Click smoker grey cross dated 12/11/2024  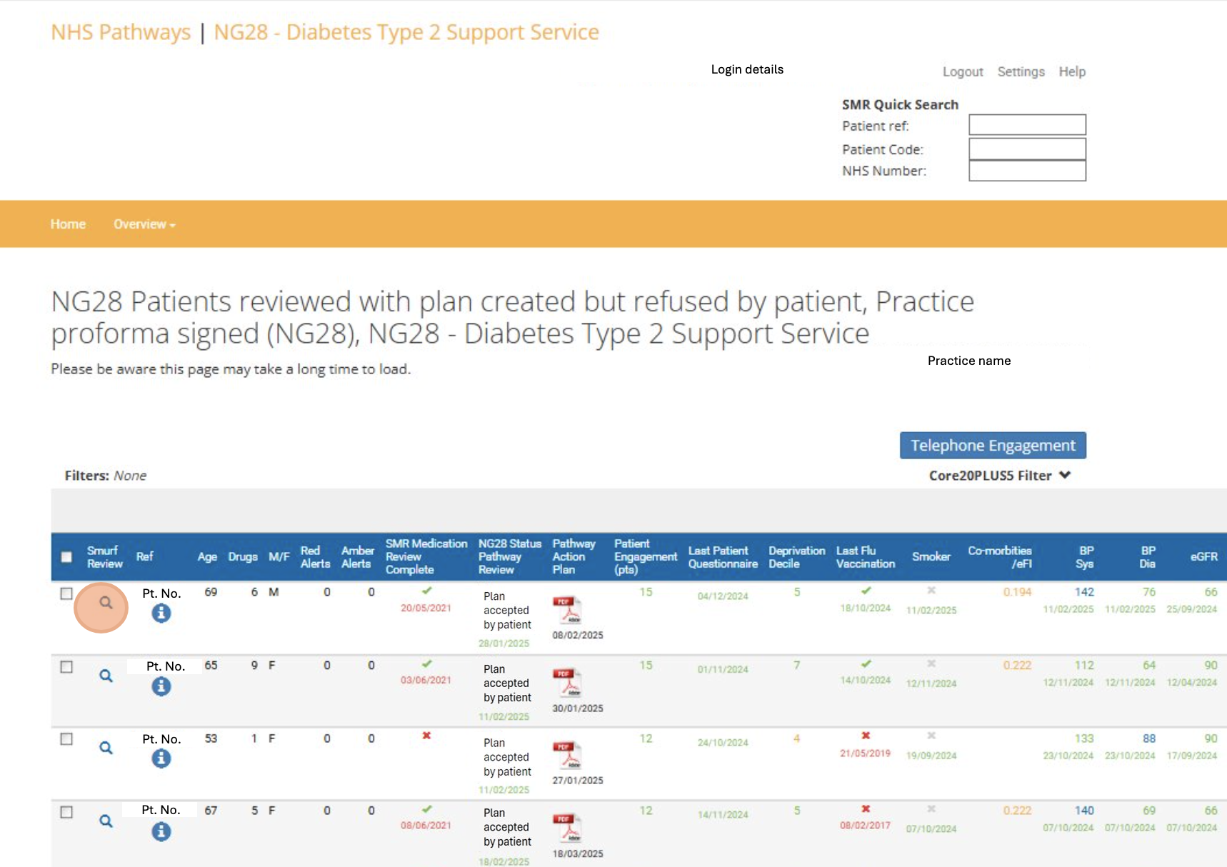931,663
